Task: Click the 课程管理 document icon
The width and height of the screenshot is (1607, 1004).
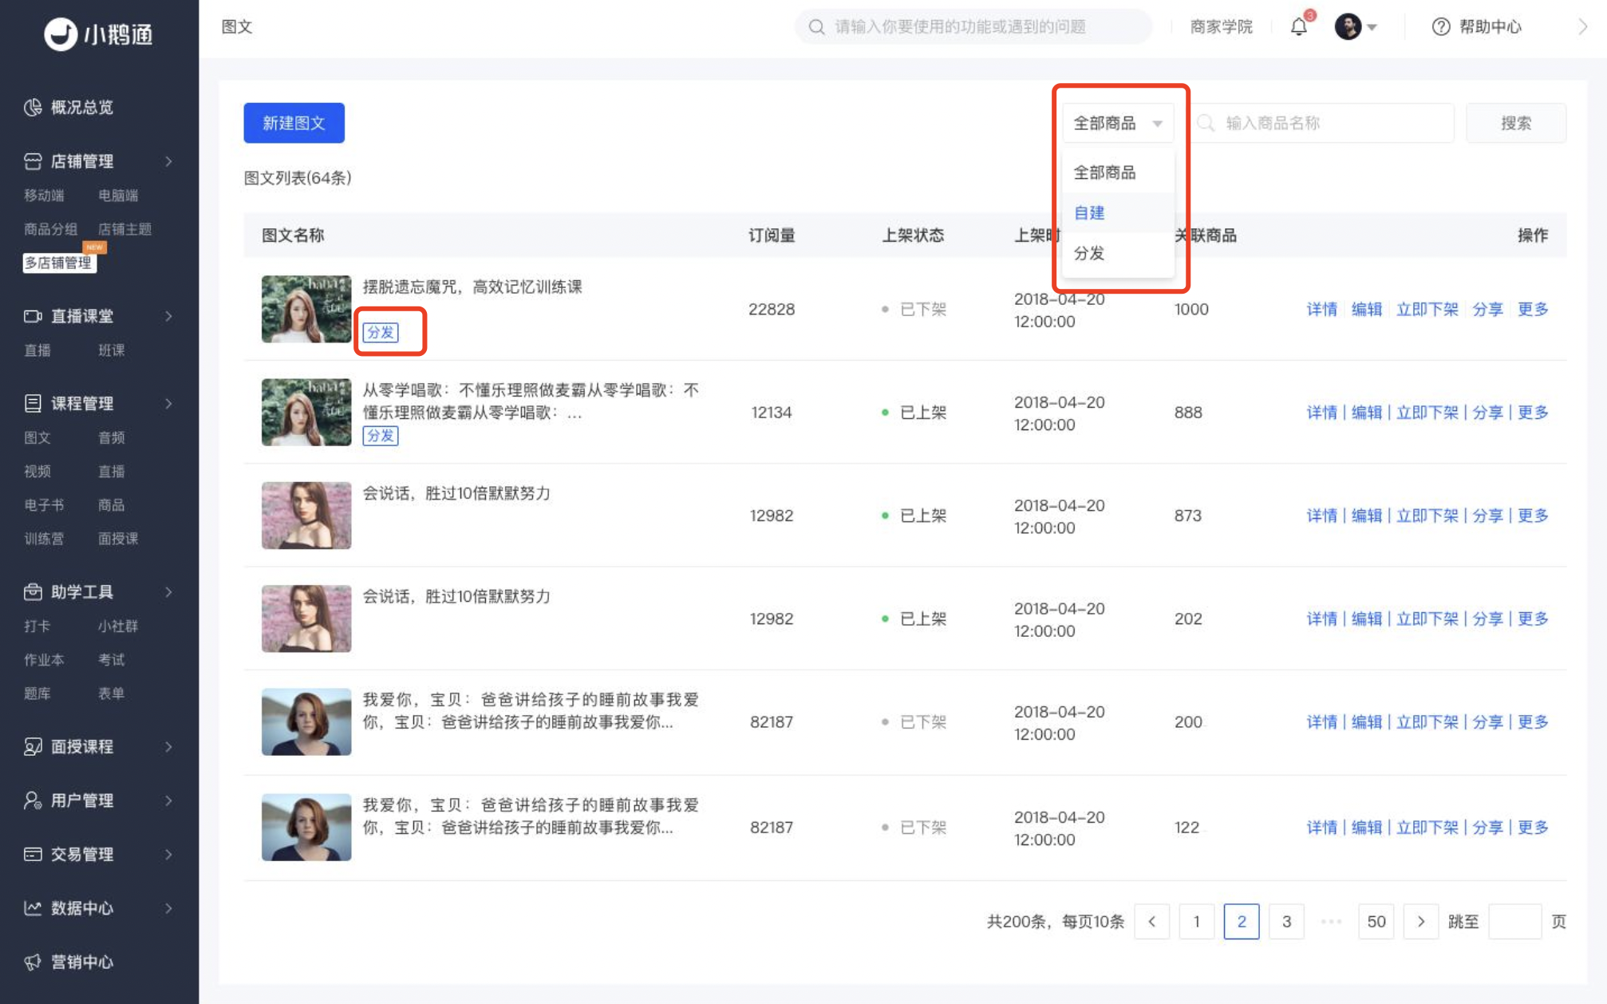Action: (33, 403)
